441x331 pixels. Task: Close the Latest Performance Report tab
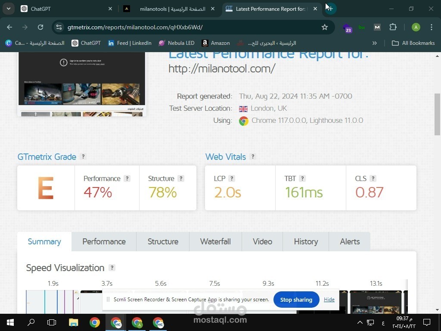tap(315, 9)
